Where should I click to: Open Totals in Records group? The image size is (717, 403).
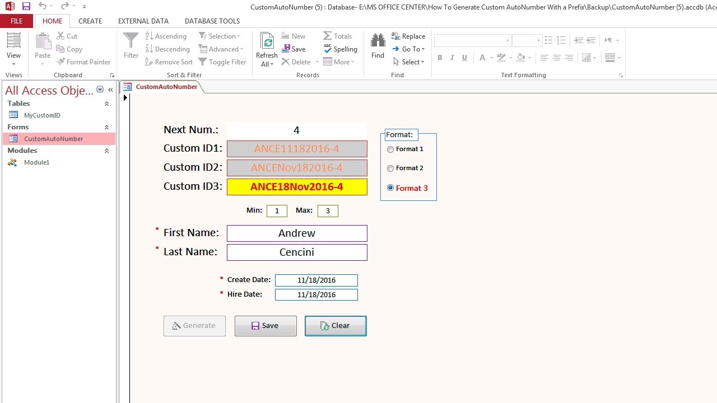pos(338,36)
